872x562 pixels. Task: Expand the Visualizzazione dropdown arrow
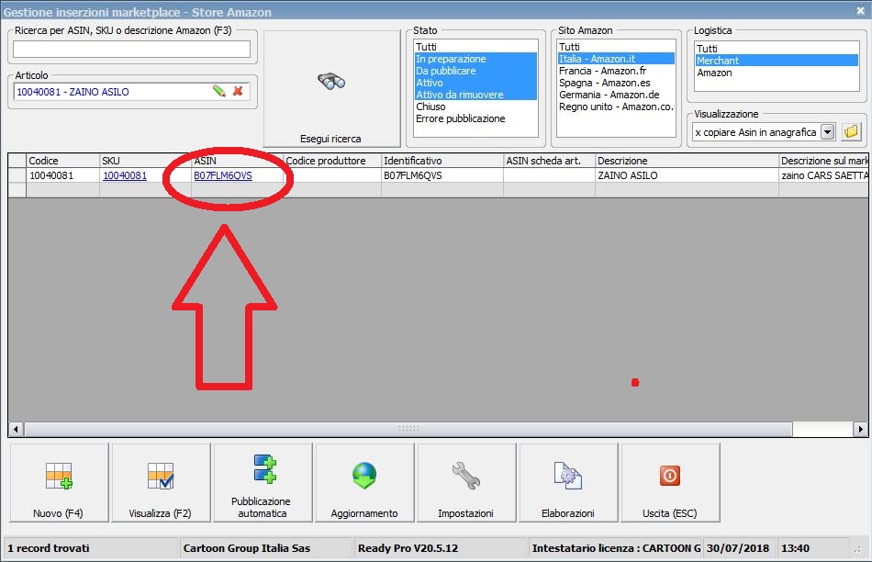coord(828,132)
